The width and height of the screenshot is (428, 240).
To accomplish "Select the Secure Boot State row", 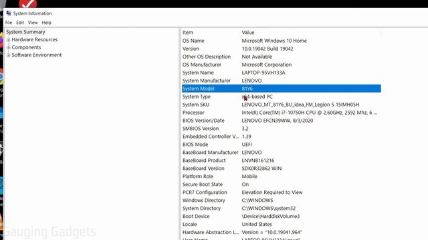I will 281,184.
